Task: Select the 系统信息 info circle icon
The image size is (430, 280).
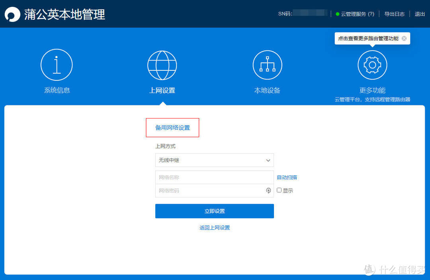Action: (56, 65)
